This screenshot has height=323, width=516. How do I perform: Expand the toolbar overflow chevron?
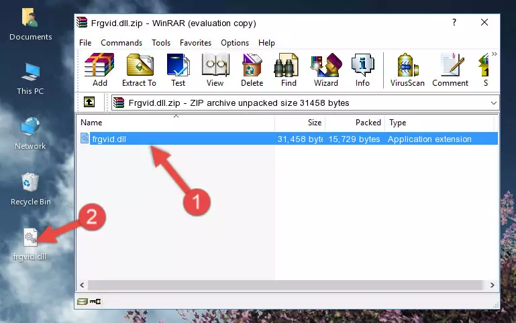coord(495,54)
